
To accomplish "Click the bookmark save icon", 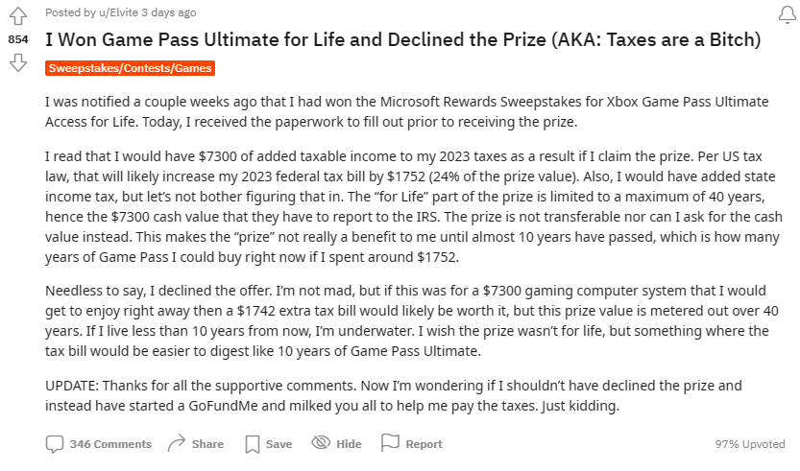I will 253,443.
